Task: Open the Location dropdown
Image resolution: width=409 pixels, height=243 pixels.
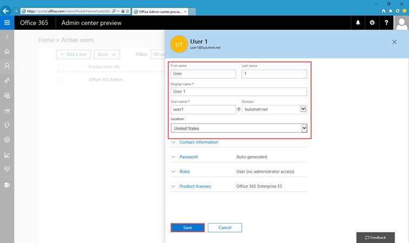Action: 239,128
